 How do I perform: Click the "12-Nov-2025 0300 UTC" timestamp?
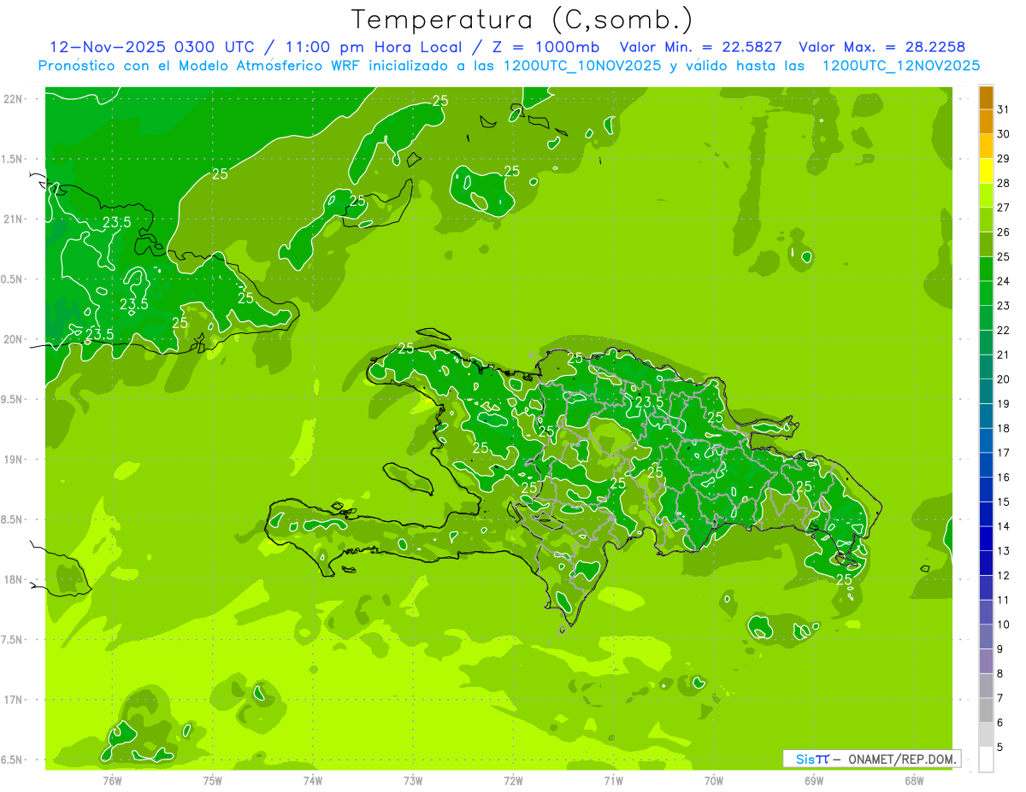tap(152, 47)
